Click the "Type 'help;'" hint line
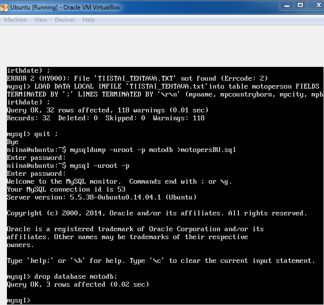324x305 pixels. (x=161, y=260)
